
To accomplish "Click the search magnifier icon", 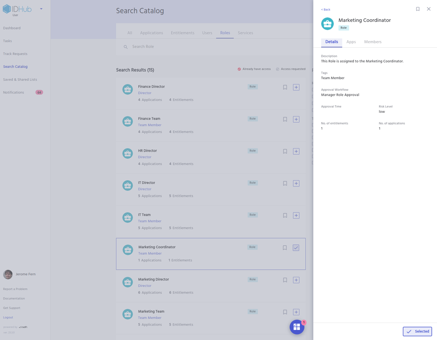I will [125, 46].
